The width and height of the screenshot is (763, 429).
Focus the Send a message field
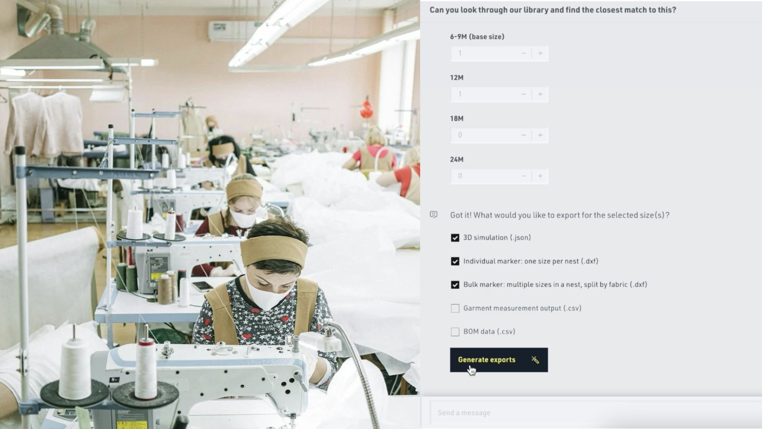(x=595, y=413)
